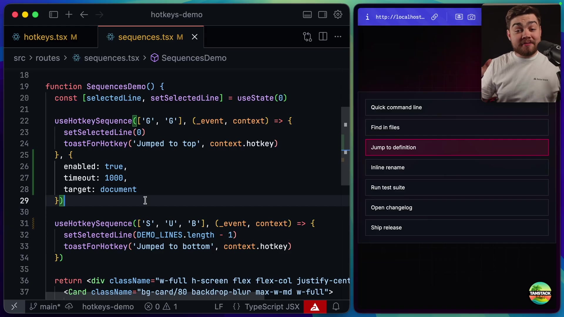Create a new tab with the plus icon
This screenshot has width=564, height=317.
click(x=69, y=14)
